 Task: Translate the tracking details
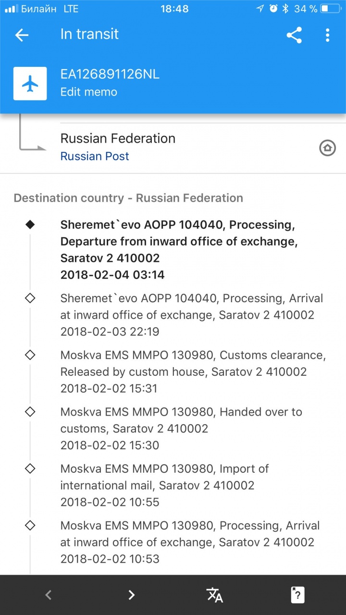point(215,595)
